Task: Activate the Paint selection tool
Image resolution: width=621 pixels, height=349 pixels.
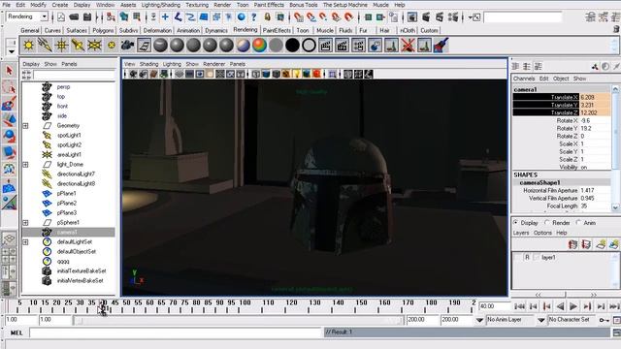Action: click(x=9, y=104)
